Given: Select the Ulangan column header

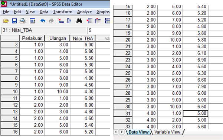Looking at the screenshot, I should (x=57, y=38).
